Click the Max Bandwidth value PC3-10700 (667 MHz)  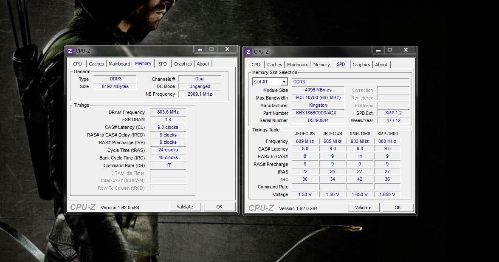click(x=318, y=97)
